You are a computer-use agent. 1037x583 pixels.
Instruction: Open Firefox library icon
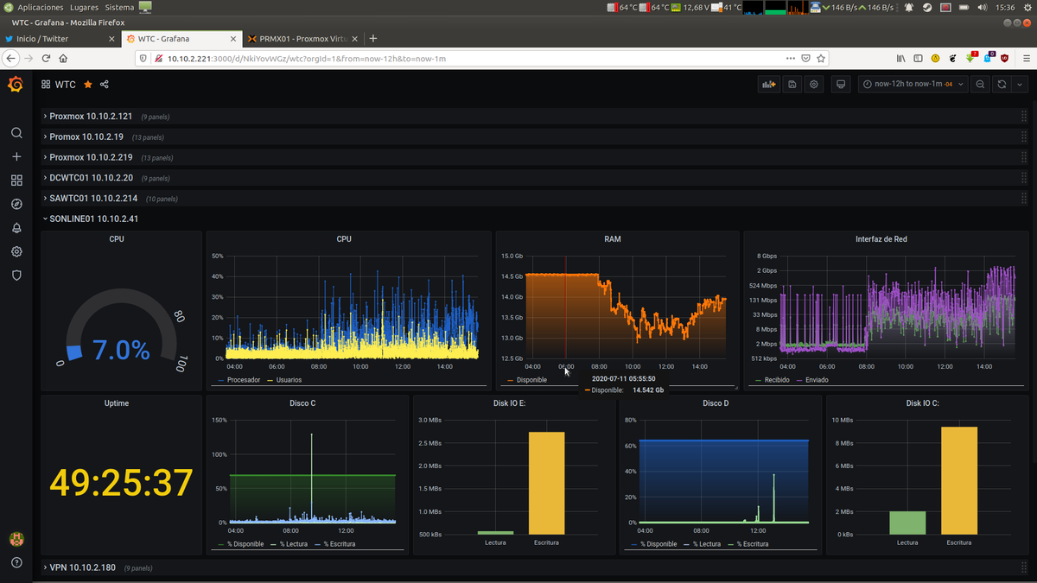tap(900, 59)
